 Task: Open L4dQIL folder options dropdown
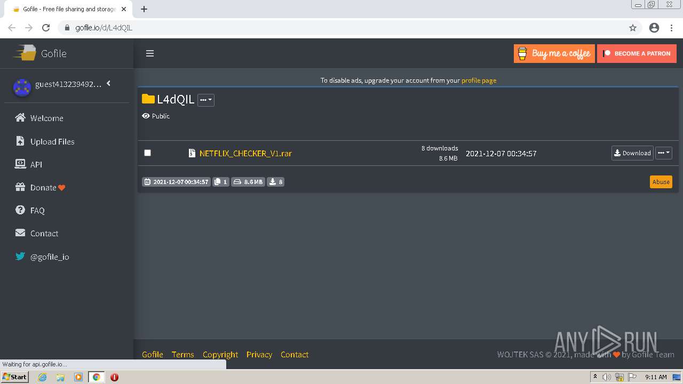click(x=206, y=100)
